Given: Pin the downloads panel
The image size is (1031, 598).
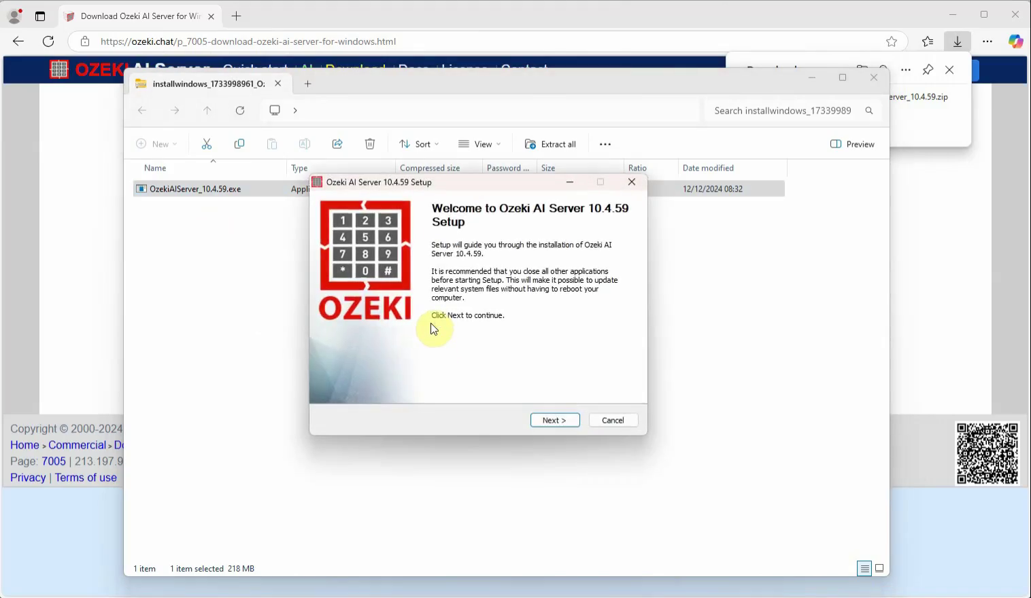Looking at the screenshot, I should pos(928,69).
